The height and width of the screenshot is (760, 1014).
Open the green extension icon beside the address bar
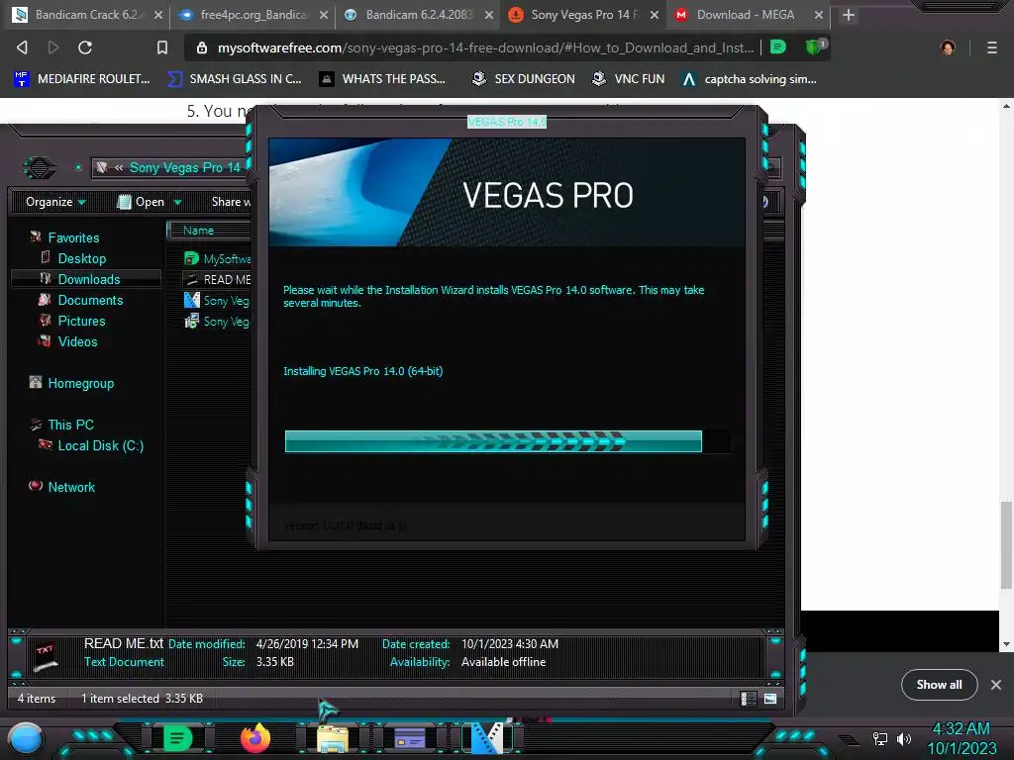pyautogui.click(x=778, y=47)
